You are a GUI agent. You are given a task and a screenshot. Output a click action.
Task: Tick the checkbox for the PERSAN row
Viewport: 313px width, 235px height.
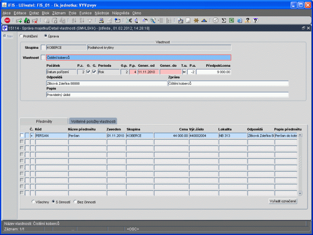22,135
